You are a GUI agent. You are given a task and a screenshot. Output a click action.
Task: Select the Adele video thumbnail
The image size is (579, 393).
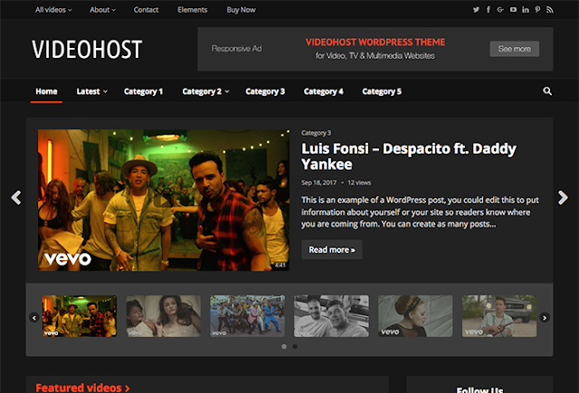tap(415, 316)
